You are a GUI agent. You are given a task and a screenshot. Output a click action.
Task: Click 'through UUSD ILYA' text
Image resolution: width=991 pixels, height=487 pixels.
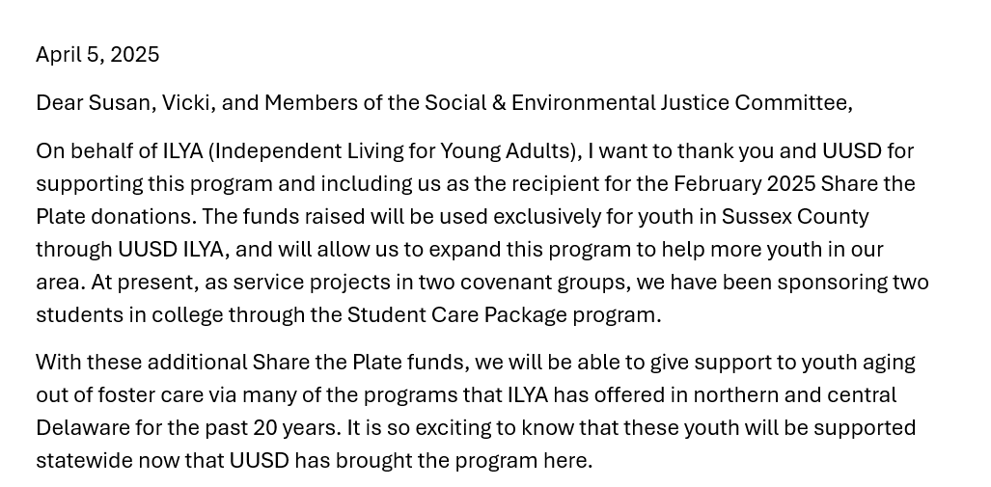pyautogui.click(x=129, y=250)
